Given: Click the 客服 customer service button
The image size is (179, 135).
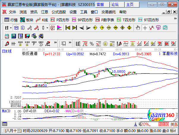Looking at the screenshot, I should tap(102, 5).
